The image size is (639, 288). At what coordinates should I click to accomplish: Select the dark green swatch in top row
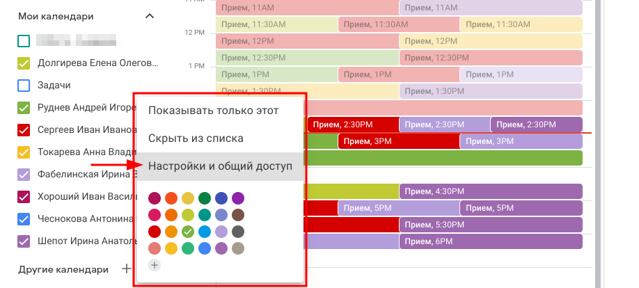(204, 199)
